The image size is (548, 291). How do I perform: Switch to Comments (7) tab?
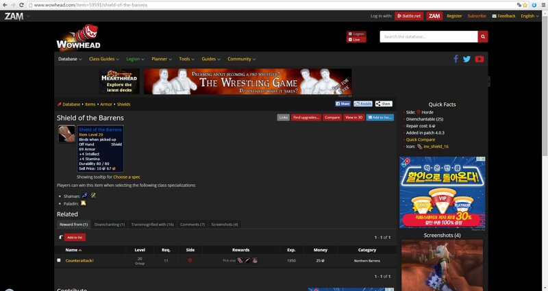coord(192,225)
